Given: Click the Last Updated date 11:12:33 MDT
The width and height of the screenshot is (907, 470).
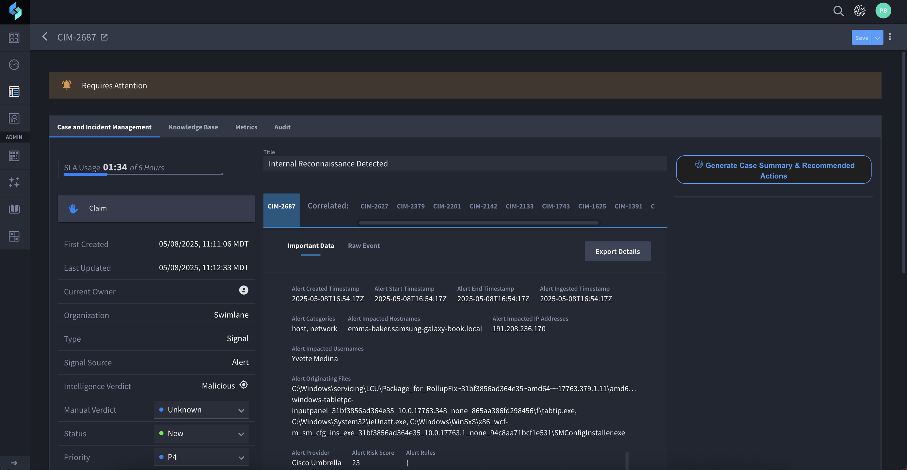Looking at the screenshot, I should tap(203, 268).
